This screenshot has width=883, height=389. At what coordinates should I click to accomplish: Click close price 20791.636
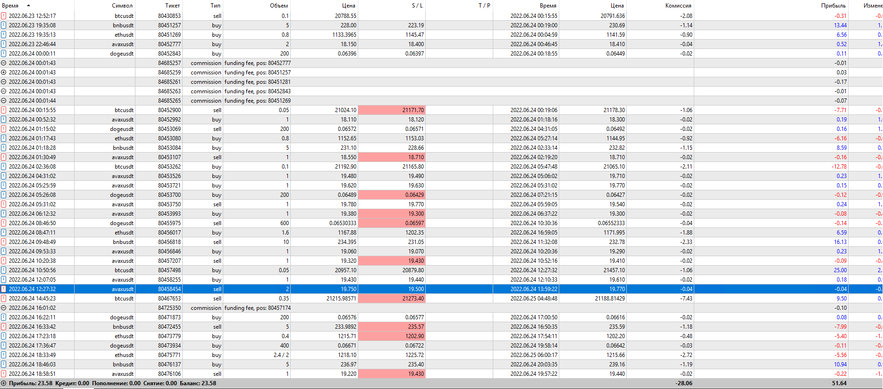613,16
